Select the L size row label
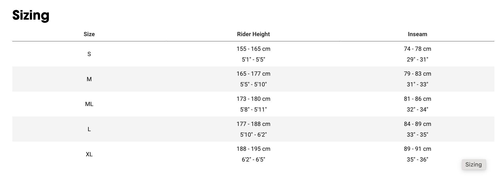This screenshot has width=503, height=178. pos(89,129)
